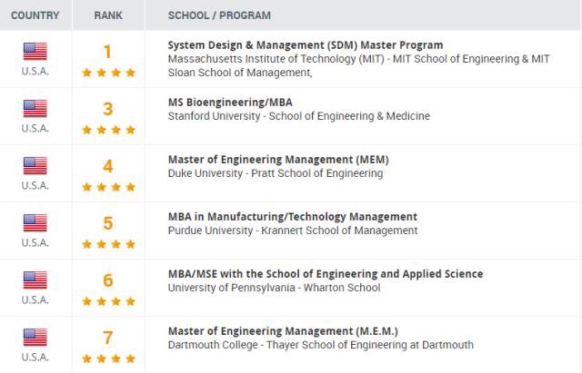Open MBA/MSE with School of Engineering link
582x373 pixels.
coord(326,274)
